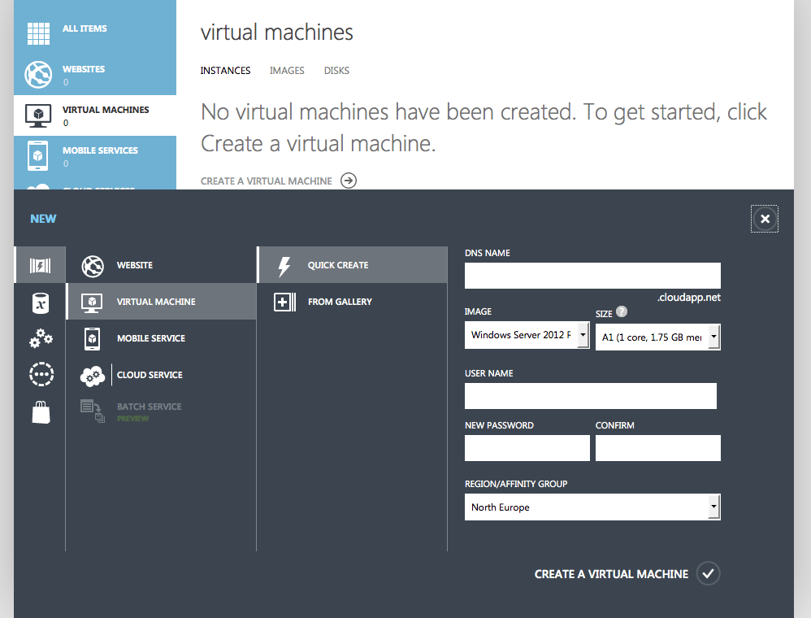Click the Size help question mark icon

(622, 311)
